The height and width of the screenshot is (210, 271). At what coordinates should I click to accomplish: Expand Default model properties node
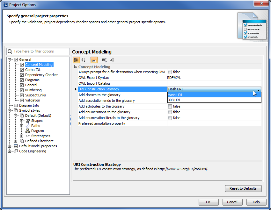(10, 146)
